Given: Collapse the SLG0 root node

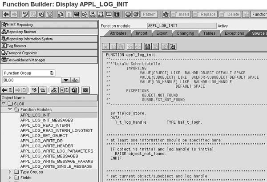Looking at the screenshot, I should click(4, 104).
